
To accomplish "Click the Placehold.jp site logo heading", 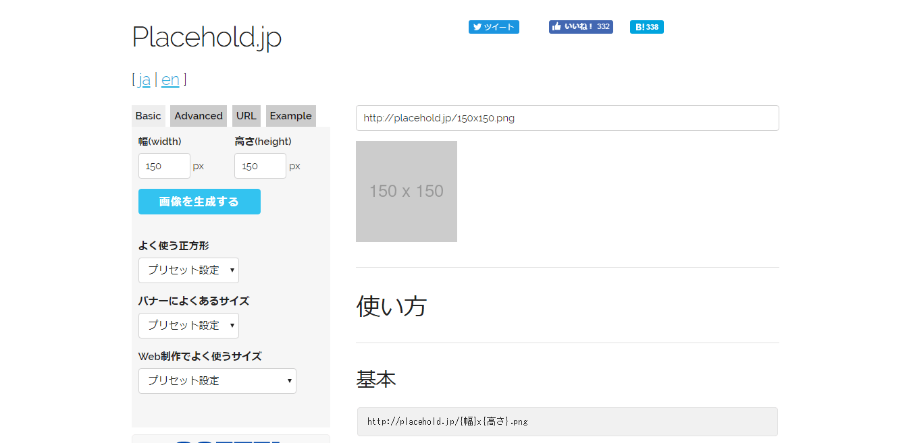I will point(207,38).
